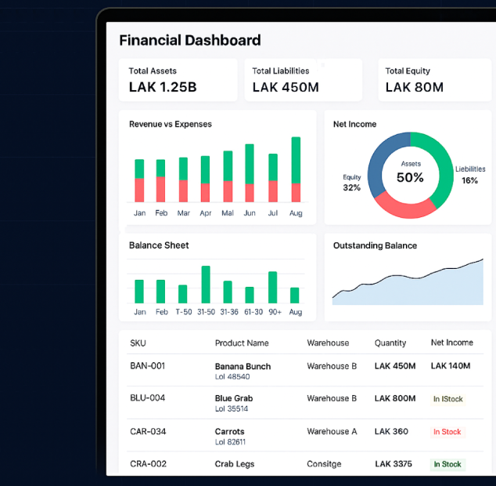Click the 31-50 bar in Balance Sheet chart
This screenshot has width=496, height=486.
206,285
